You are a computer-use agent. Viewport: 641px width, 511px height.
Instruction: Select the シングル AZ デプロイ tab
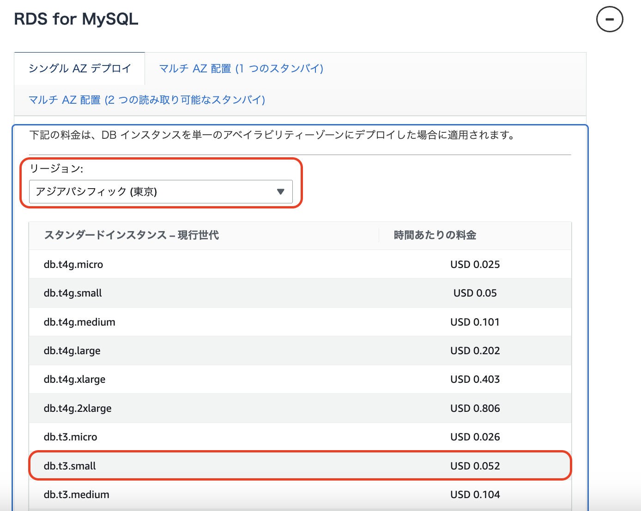tap(80, 68)
